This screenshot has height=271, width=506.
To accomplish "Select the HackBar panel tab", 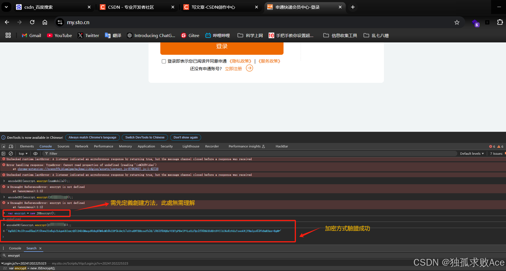I will coord(282,146).
